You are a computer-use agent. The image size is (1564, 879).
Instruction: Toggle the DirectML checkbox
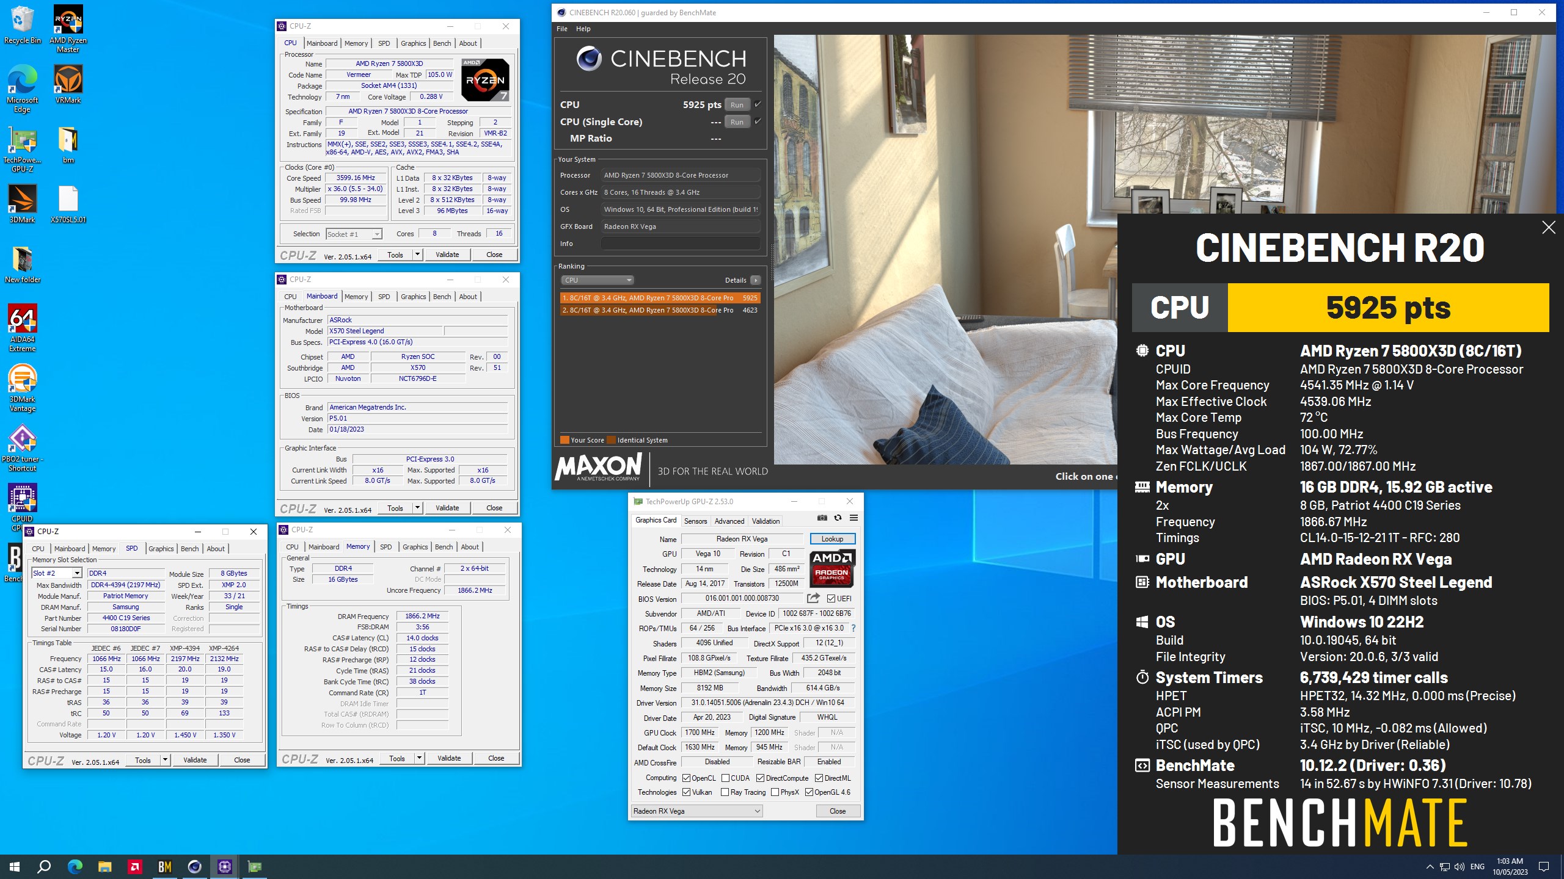pos(819,778)
